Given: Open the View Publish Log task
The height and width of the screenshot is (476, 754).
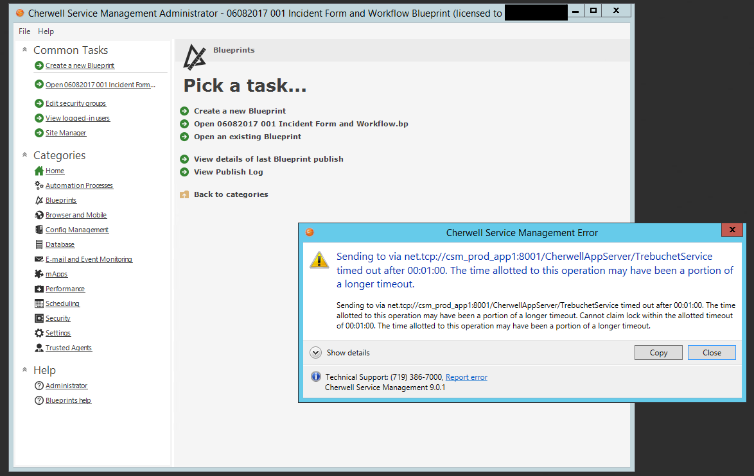Looking at the screenshot, I should pos(228,172).
